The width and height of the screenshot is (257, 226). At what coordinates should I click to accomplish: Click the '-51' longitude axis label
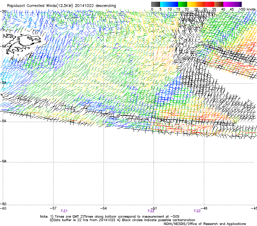154,208
